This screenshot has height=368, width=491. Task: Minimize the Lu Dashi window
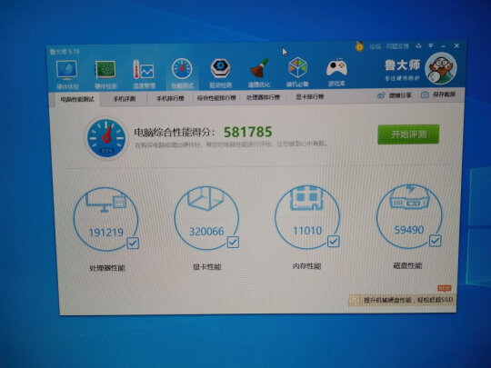tap(444, 46)
